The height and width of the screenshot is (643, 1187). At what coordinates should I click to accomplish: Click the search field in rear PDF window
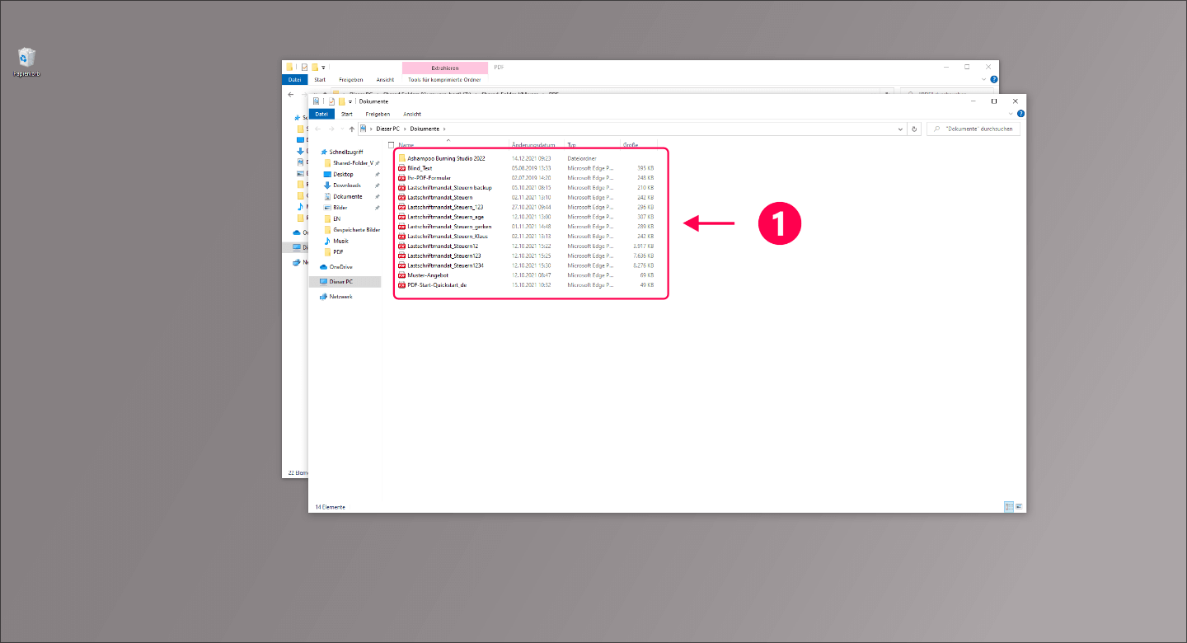(947, 91)
